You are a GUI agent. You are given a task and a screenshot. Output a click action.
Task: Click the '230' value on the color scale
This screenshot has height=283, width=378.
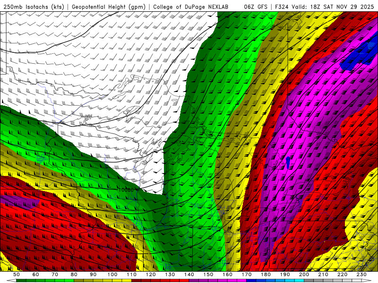[361, 275]
